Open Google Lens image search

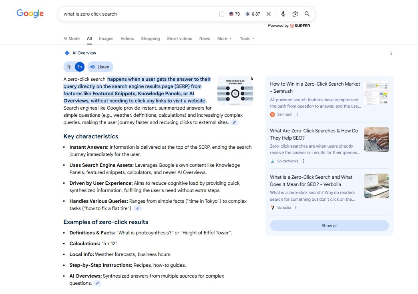295,14
